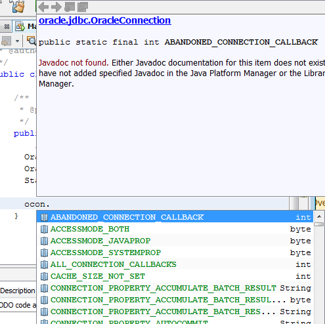
Task: Open the dropdown arrow in editor toolbar
Action: click(x=17, y=41)
